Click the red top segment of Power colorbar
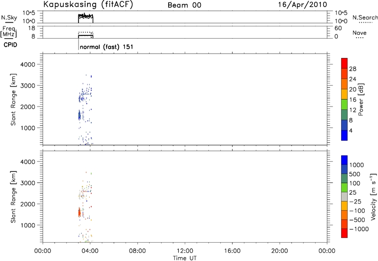 [344, 64]
